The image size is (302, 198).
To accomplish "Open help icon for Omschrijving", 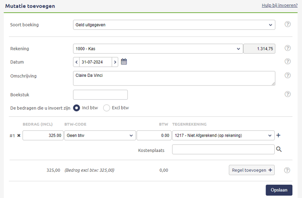I will (288, 76).
